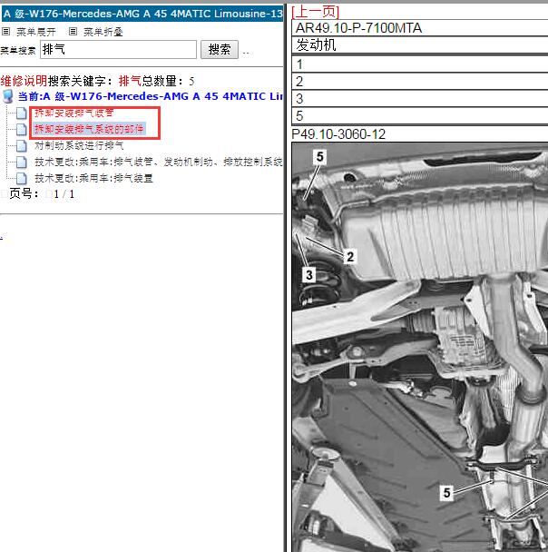Go back using 上一页 link
The height and width of the screenshot is (552, 548).
coord(316,12)
